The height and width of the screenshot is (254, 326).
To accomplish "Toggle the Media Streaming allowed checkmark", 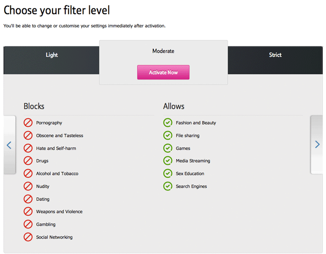I will coord(168,161).
